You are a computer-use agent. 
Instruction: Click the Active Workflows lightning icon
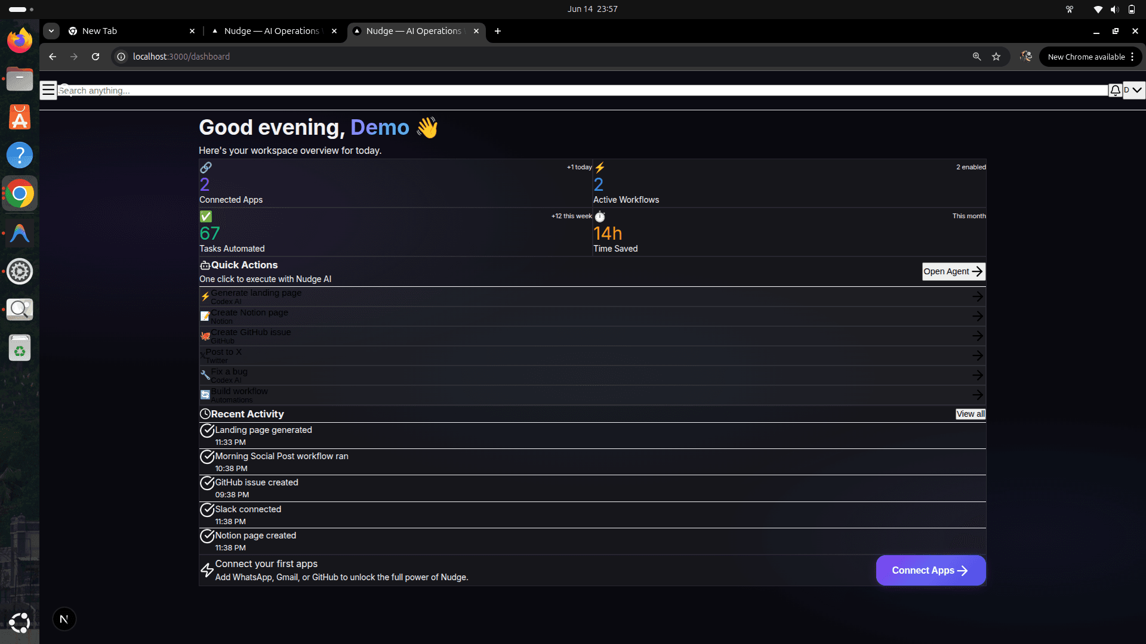coord(599,168)
